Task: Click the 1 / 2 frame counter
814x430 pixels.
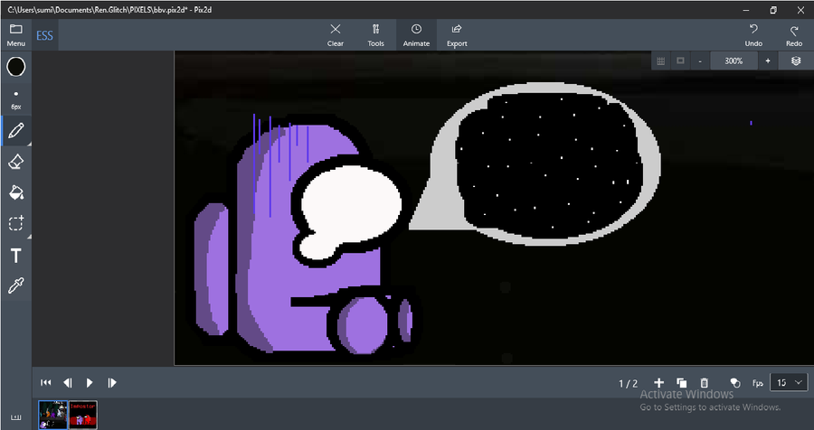Action: tap(629, 383)
